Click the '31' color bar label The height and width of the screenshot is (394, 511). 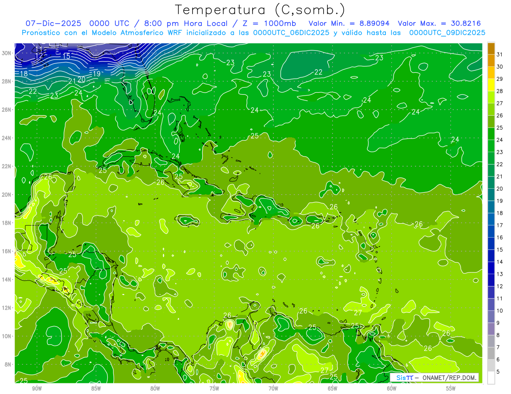coord(500,54)
